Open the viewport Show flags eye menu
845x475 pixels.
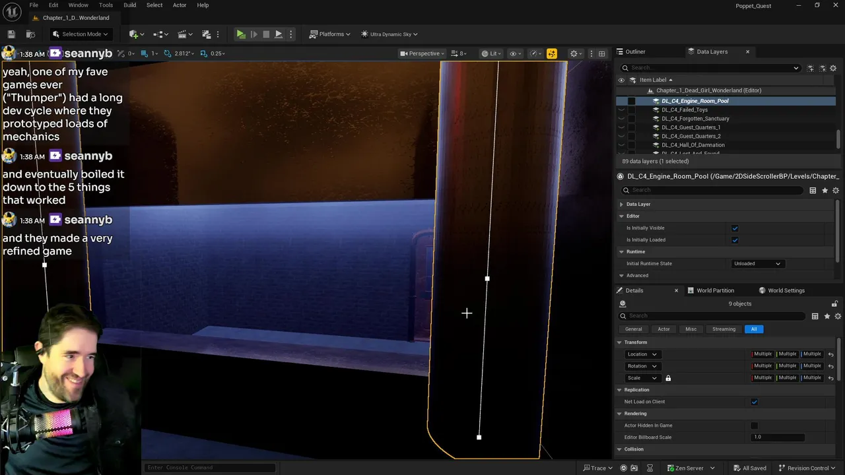515,53
